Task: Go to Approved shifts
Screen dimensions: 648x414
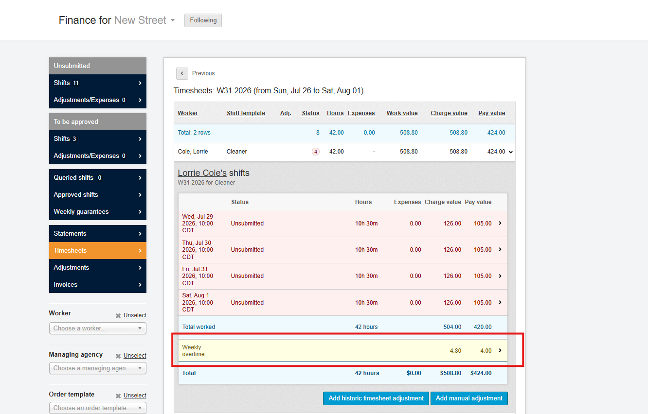Action: [x=98, y=195]
